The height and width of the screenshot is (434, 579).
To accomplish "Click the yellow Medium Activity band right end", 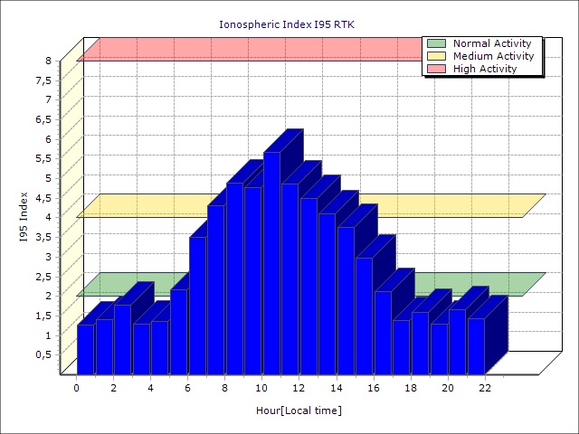I will [529, 205].
